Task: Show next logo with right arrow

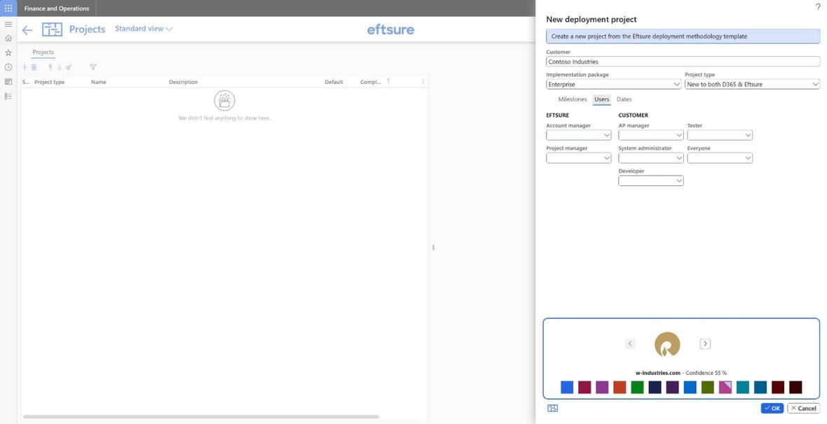Action: (704, 344)
